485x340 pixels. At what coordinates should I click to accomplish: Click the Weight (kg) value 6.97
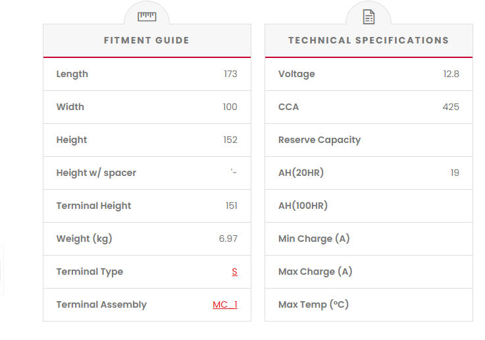[x=228, y=239]
